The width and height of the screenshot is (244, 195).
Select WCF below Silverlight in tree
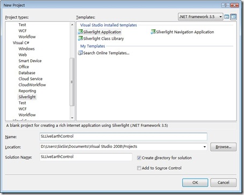click(x=23, y=109)
